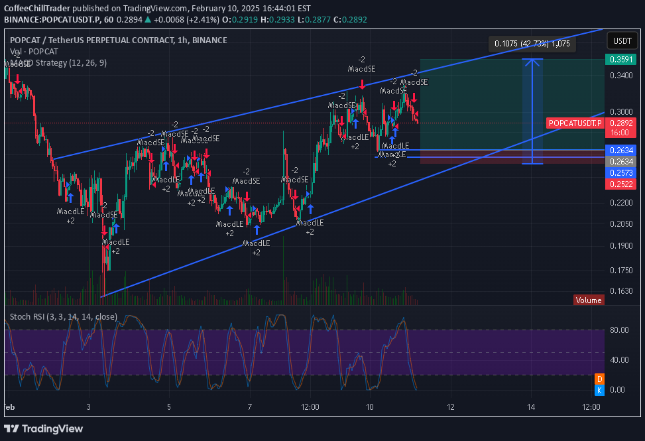
Task: Click the Vol · POPCAT indicator label
Action: click(34, 52)
